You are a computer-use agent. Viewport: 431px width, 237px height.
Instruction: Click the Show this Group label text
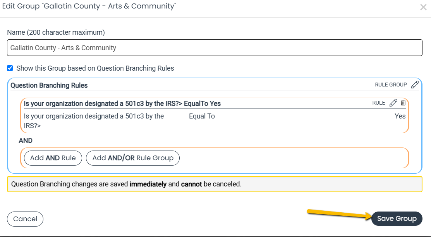click(x=95, y=68)
